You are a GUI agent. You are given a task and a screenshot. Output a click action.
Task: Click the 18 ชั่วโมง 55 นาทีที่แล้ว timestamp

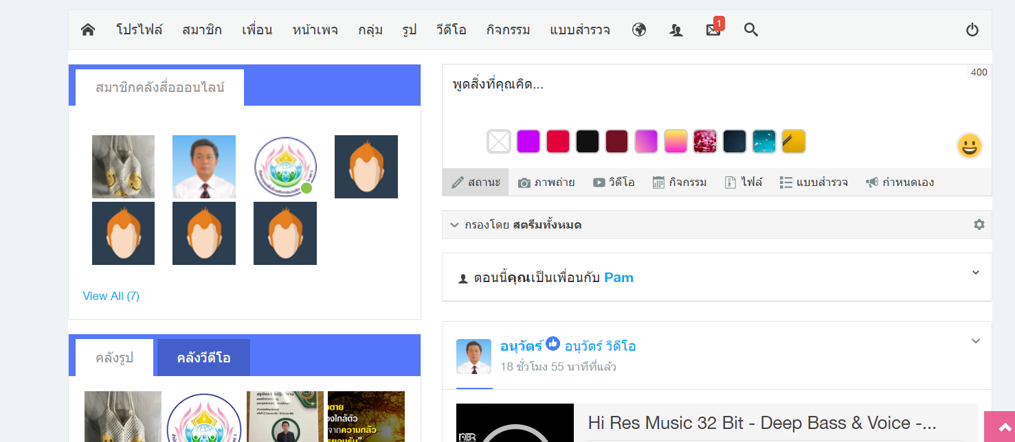coord(558,367)
